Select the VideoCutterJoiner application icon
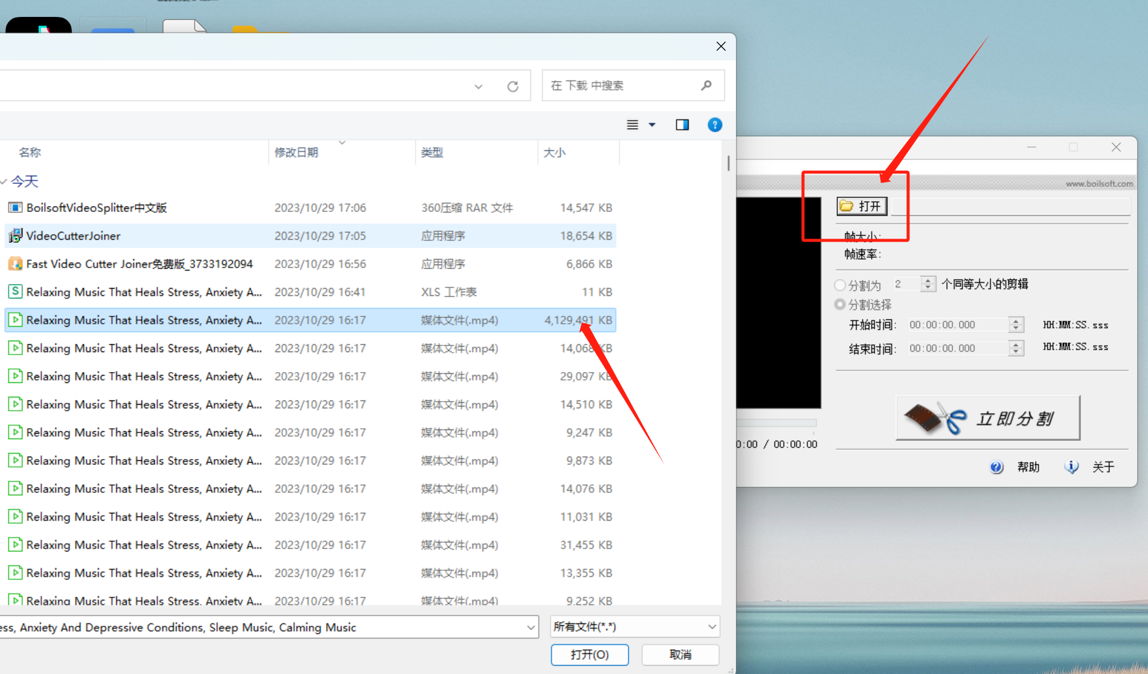The image size is (1148, 674). pos(15,236)
